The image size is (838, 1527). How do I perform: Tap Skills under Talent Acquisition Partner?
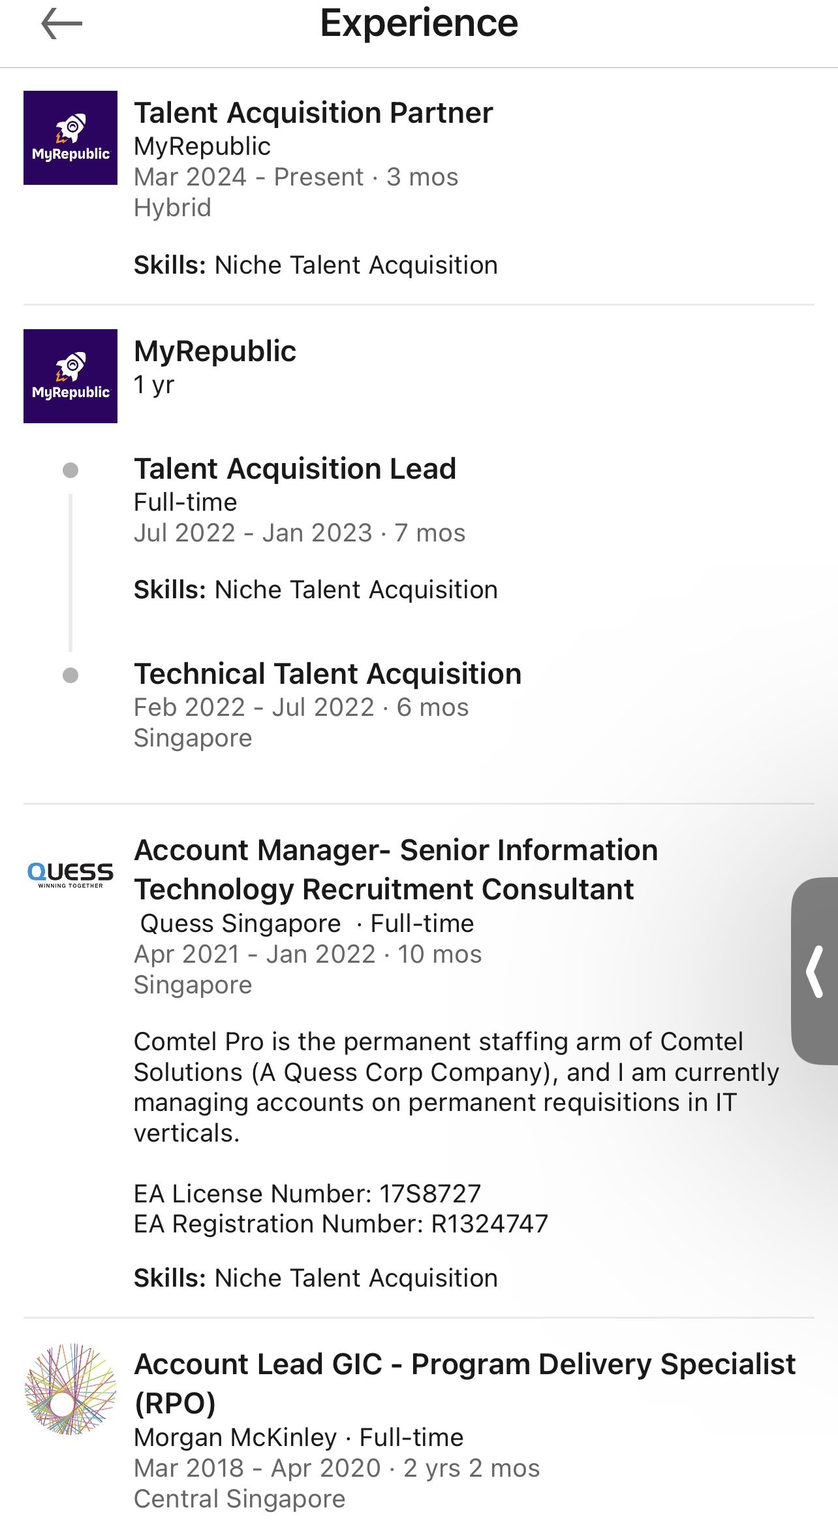pos(316,265)
